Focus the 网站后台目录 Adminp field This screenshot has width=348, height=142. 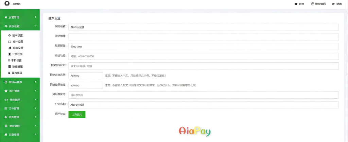pos(86,76)
